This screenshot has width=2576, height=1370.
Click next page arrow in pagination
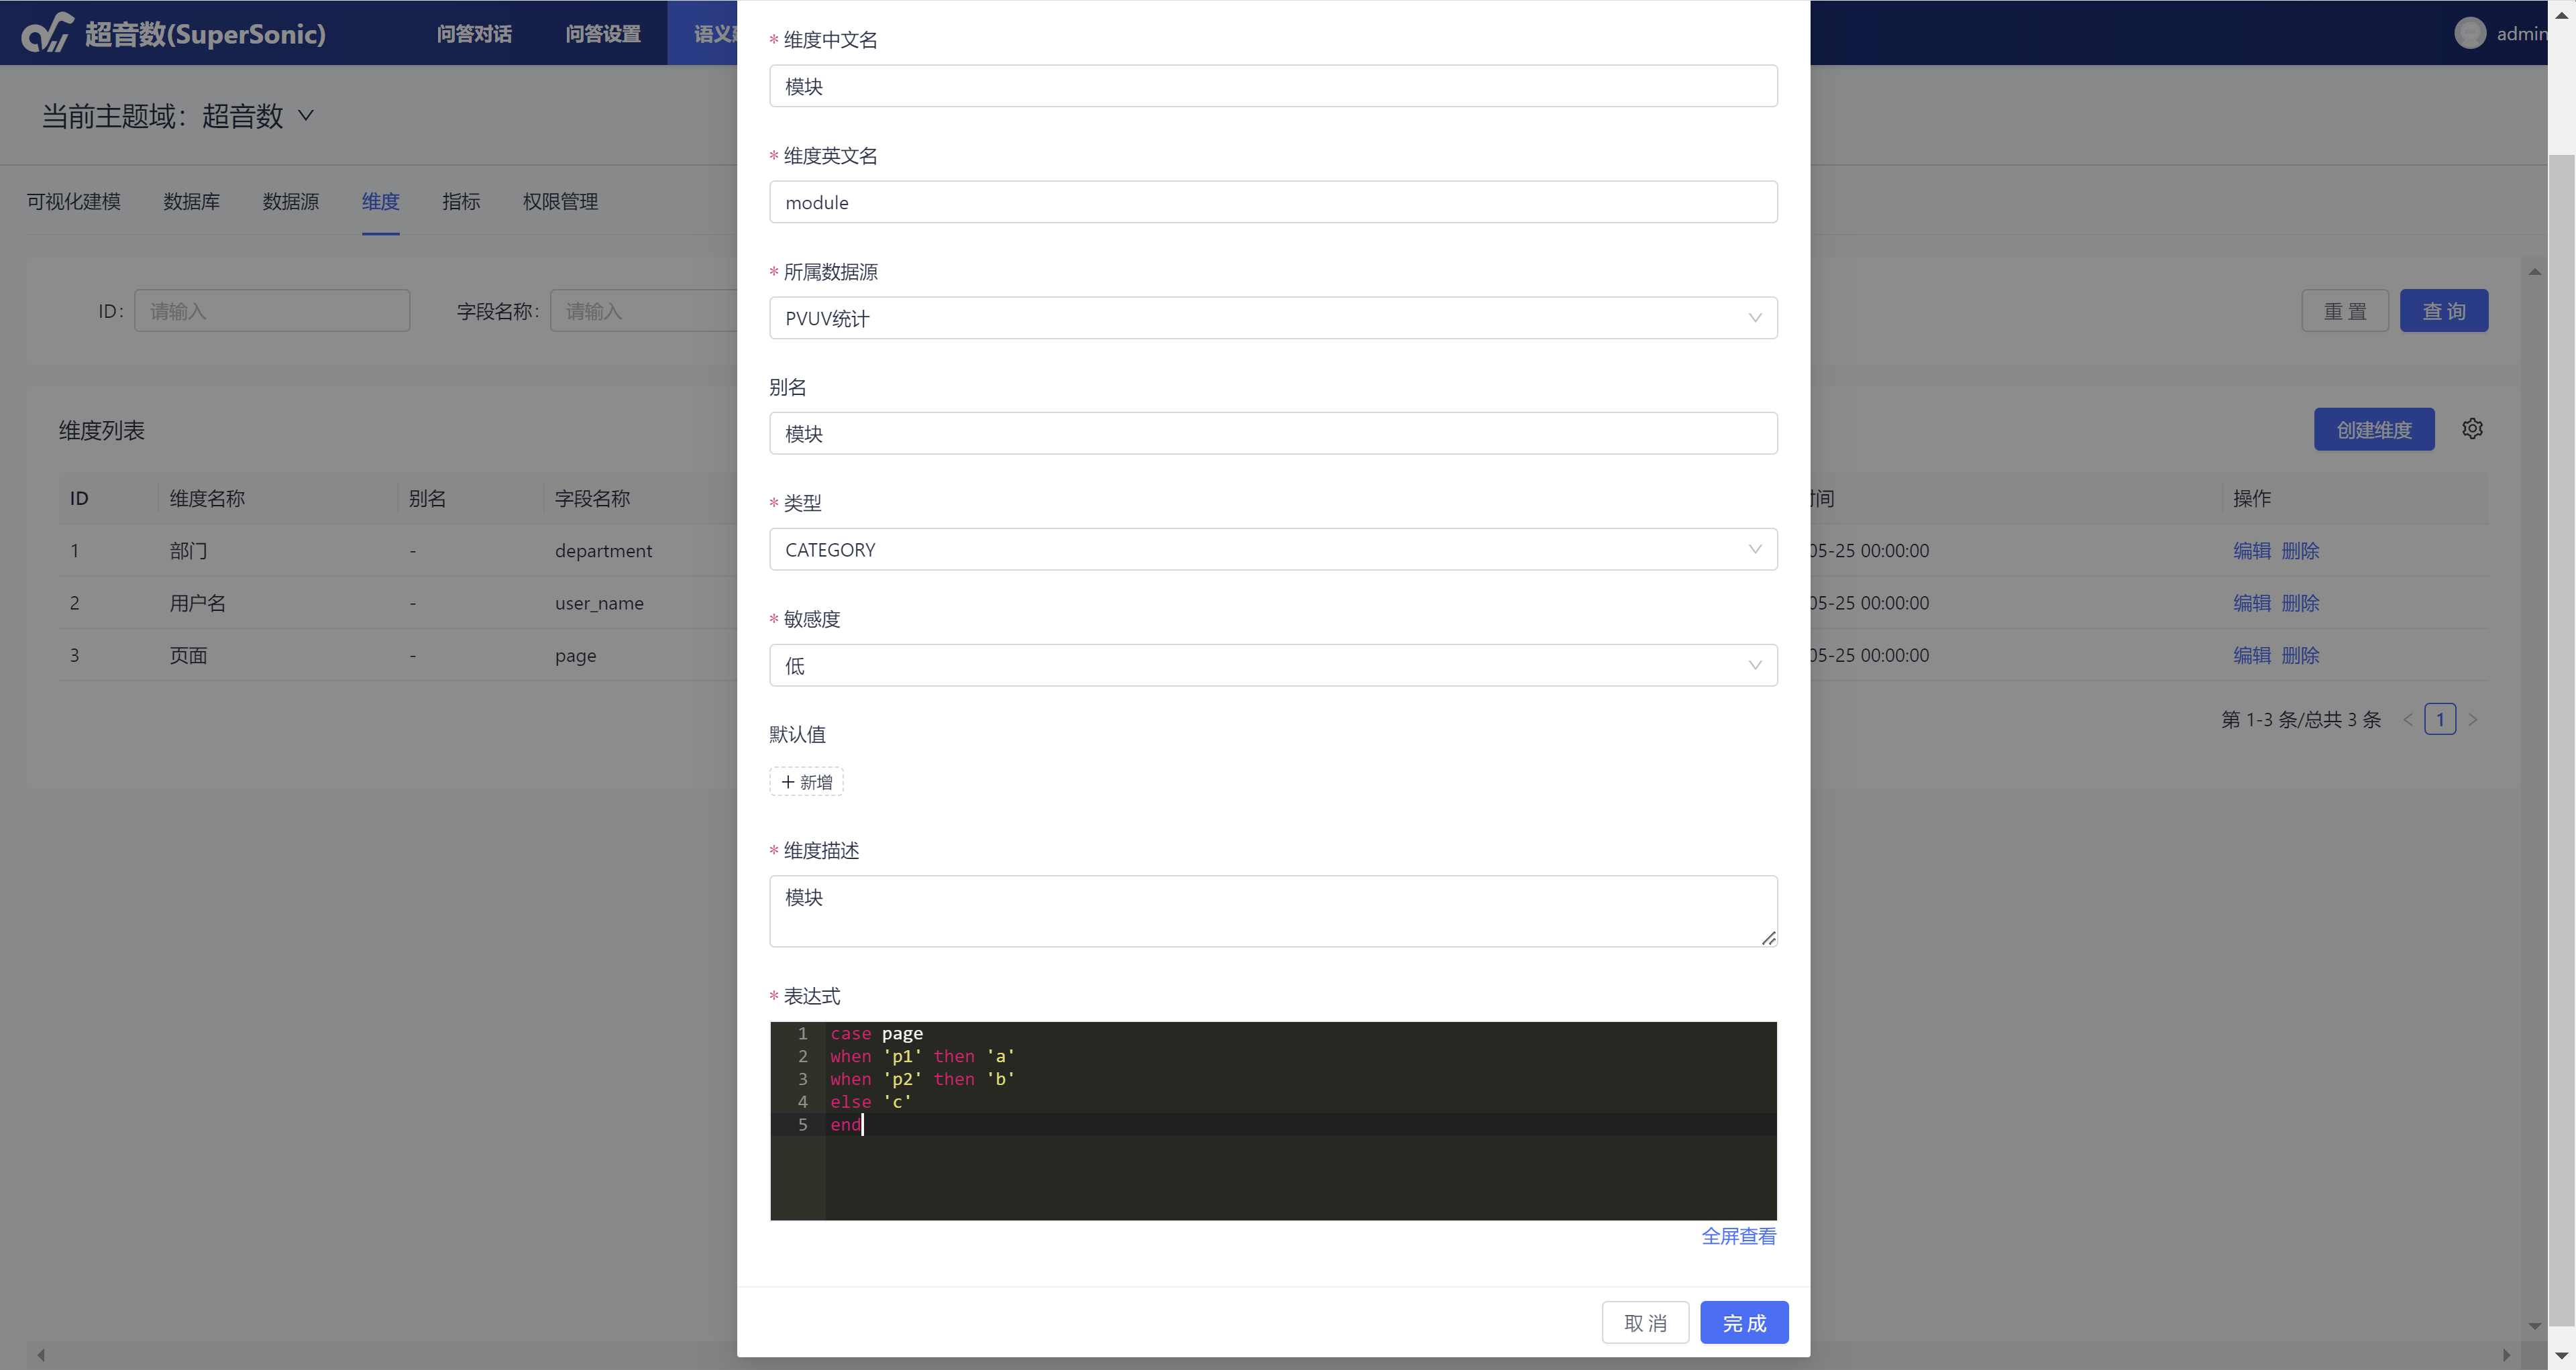click(2473, 720)
